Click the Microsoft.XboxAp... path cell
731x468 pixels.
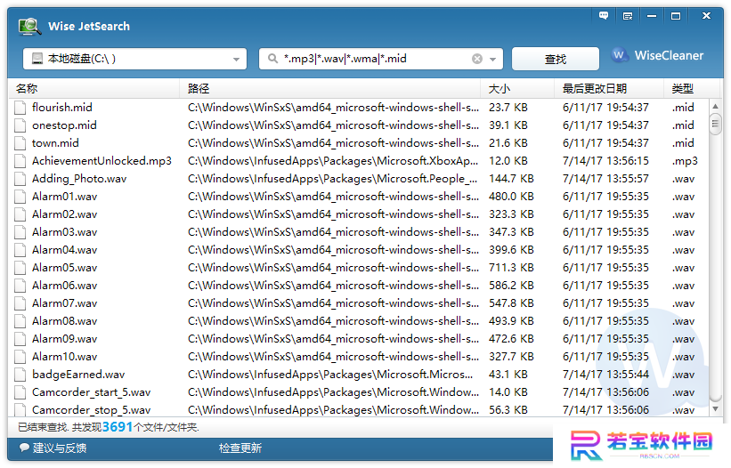tap(333, 161)
